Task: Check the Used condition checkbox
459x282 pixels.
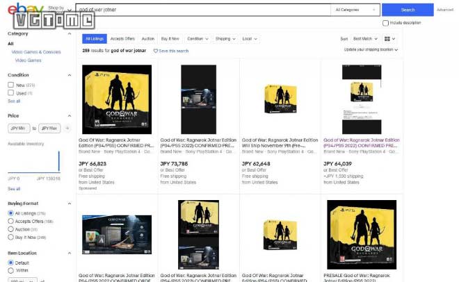Action: (x=11, y=92)
